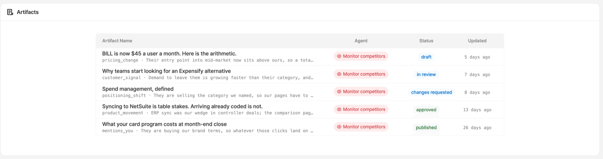Open 'Syncing to NetSuite is table stakes' artifact
The height and width of the screenshot is (159, 603).
coord(182,106)
